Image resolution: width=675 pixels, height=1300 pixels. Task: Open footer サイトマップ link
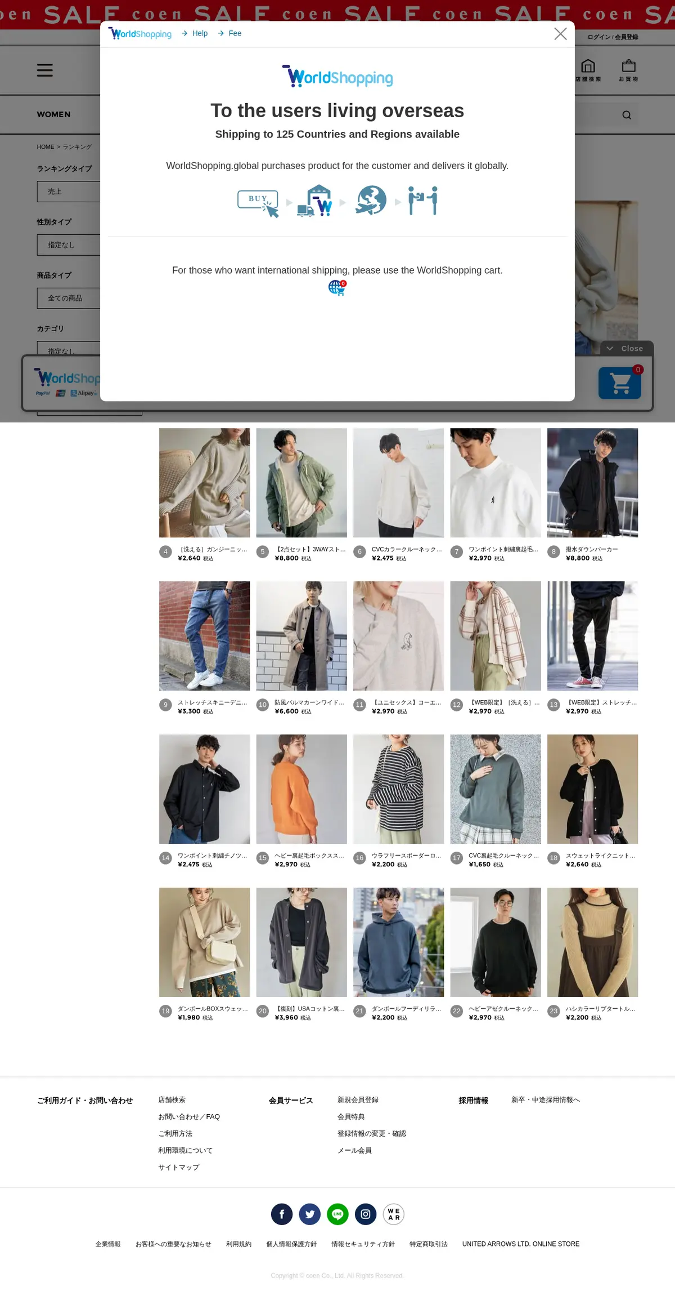(179, 1168)
